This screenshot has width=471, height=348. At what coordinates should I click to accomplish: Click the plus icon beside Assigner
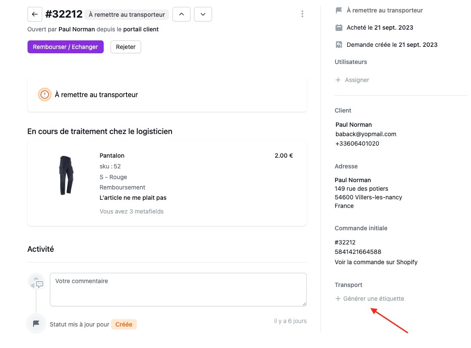coord(338,80)
